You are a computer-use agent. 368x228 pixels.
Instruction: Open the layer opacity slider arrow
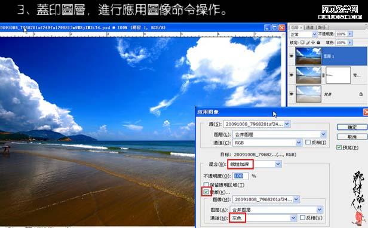[x=350, y=34]
